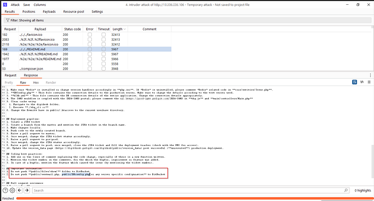Image resolution: width=374 pixels, height=201 pixels.
Task: Select the Render view tab
Action: coord(51,83)
